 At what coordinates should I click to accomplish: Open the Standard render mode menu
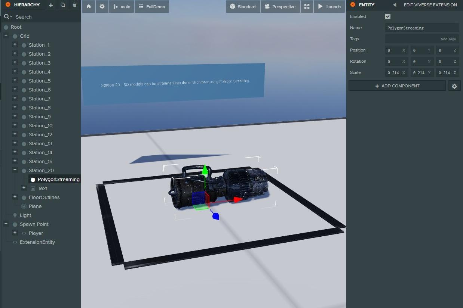pos(243,7)
